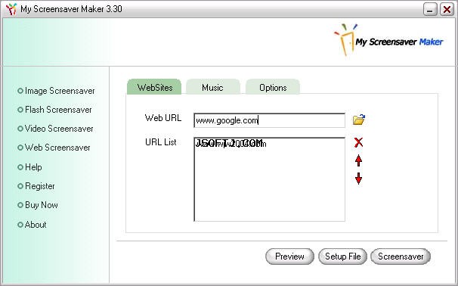Open the Options tab
Image resolution: width=458 pixels, height=286 pixels.
[273, 87]
